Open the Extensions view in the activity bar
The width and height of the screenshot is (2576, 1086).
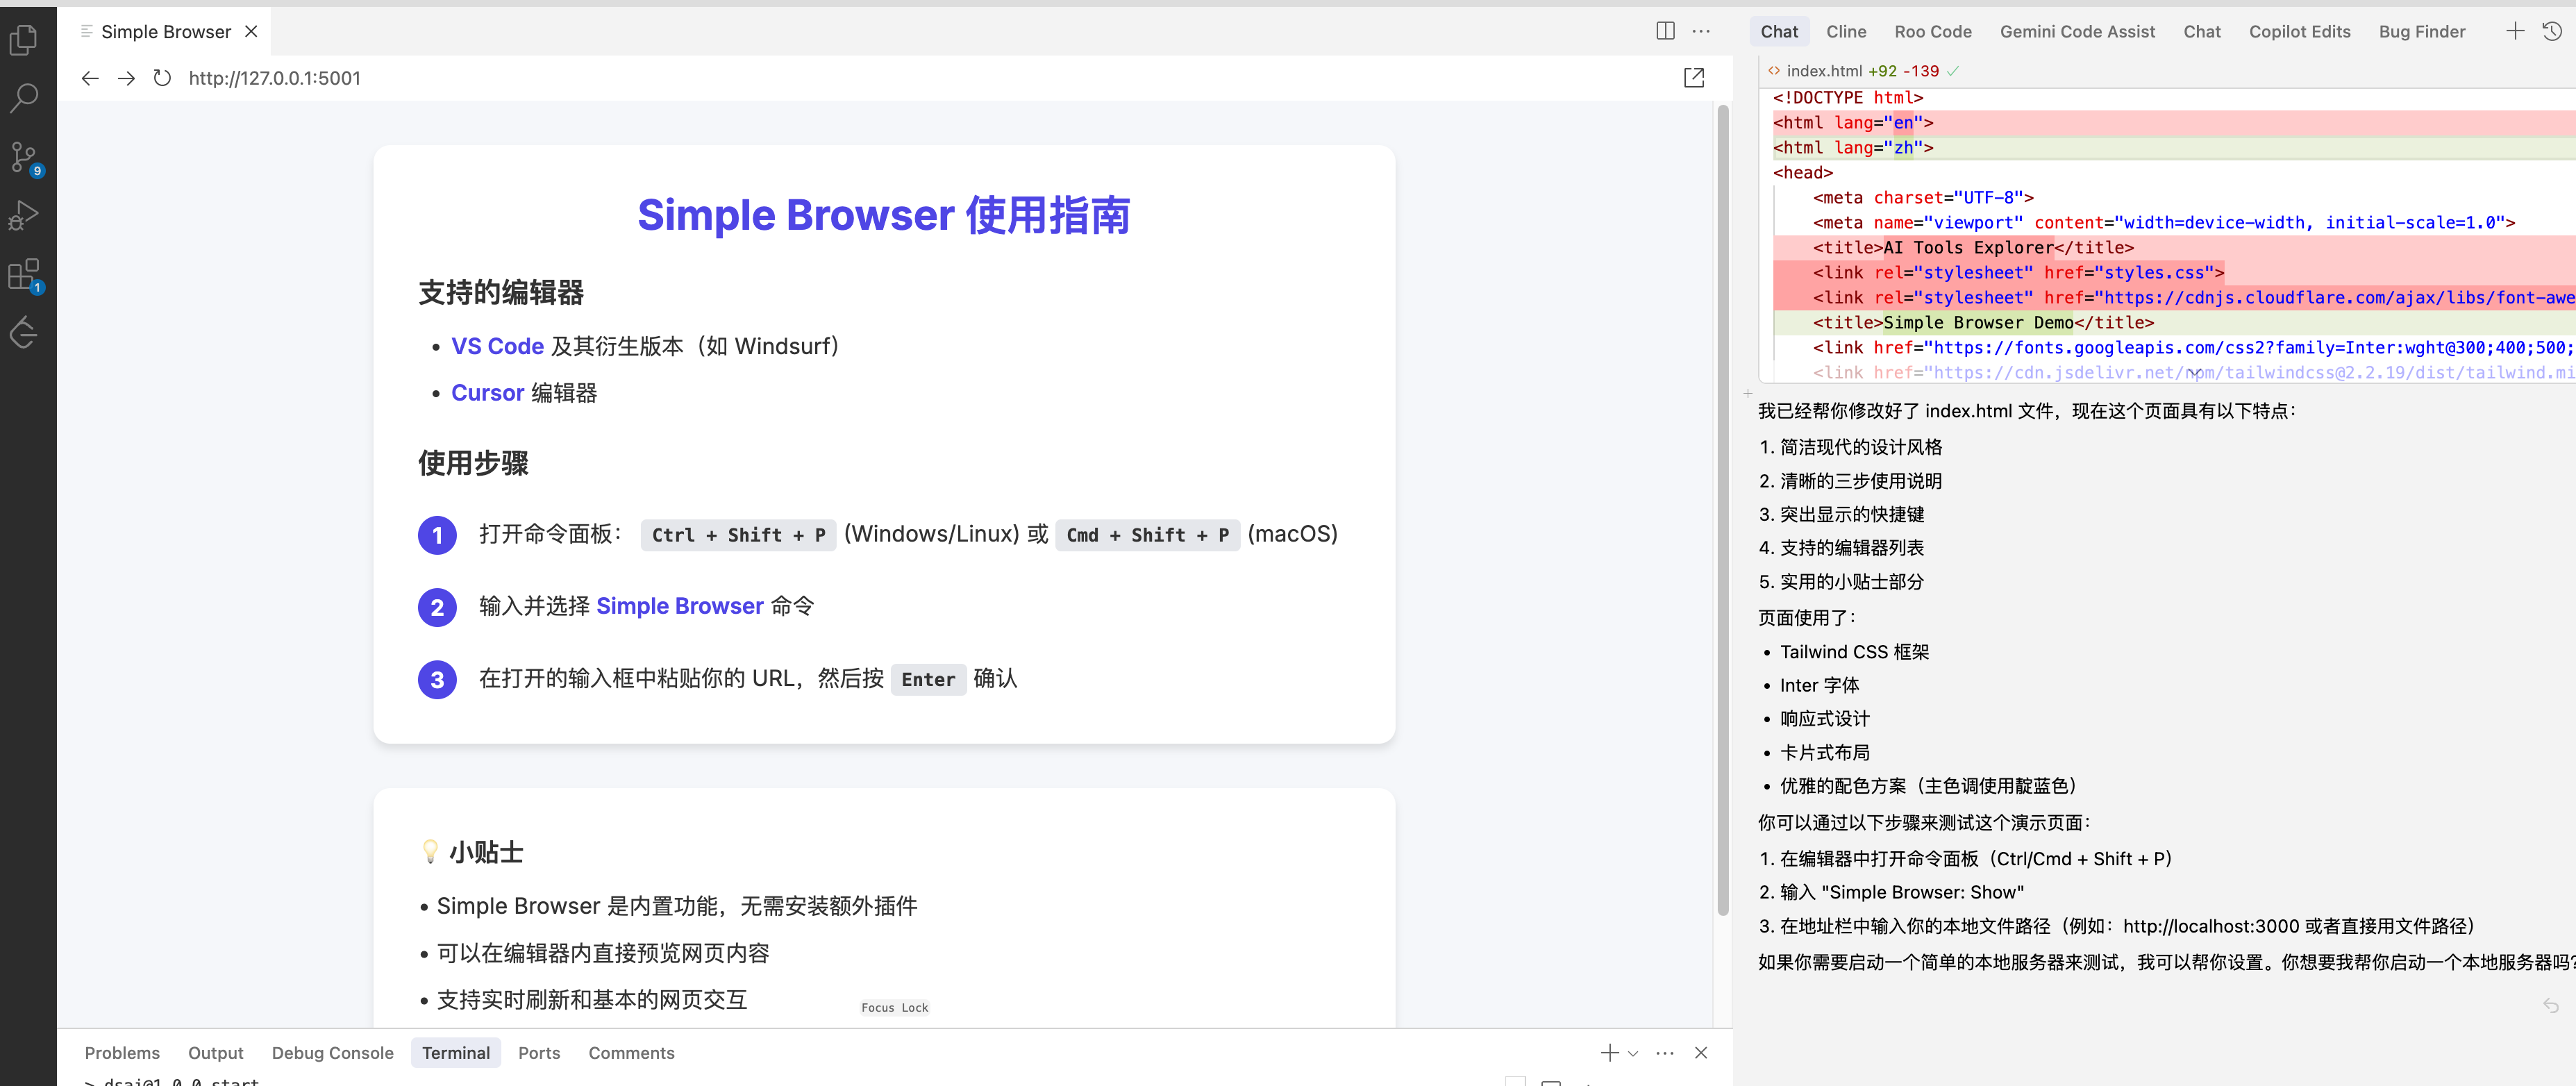tap(23, 274)
